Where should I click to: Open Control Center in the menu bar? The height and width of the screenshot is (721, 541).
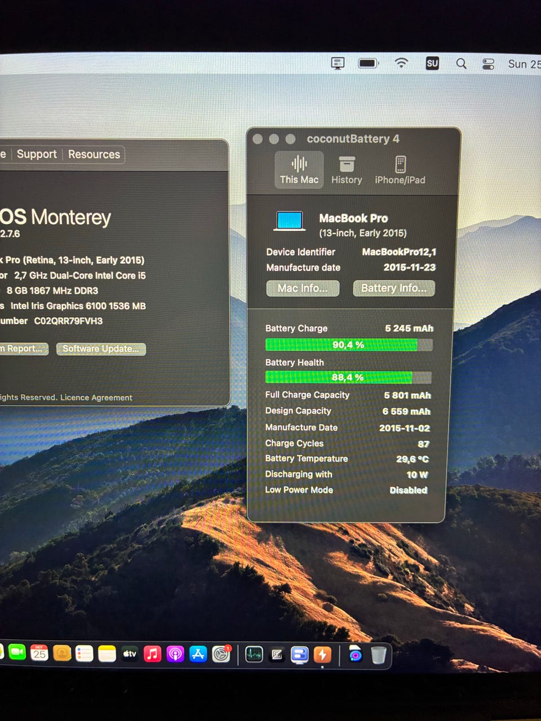488,64
